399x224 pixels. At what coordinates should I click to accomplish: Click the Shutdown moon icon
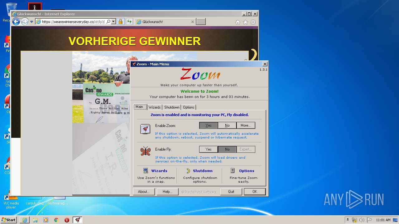(x=188, y=171)
